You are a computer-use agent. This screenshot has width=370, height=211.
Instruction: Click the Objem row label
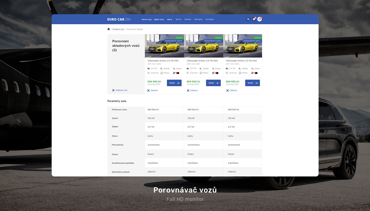[115, 127]
